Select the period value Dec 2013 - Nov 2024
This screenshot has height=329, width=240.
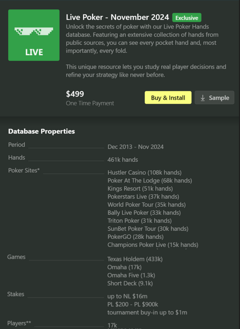[x=135, y=147]
